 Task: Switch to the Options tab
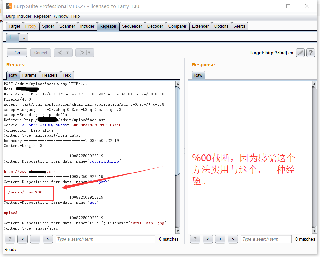[x=221, y=26]
